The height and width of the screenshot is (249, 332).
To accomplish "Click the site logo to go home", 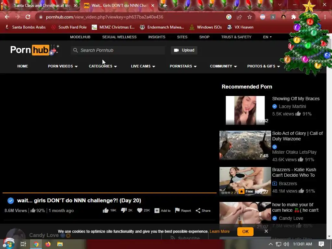I will click(34, 50).
